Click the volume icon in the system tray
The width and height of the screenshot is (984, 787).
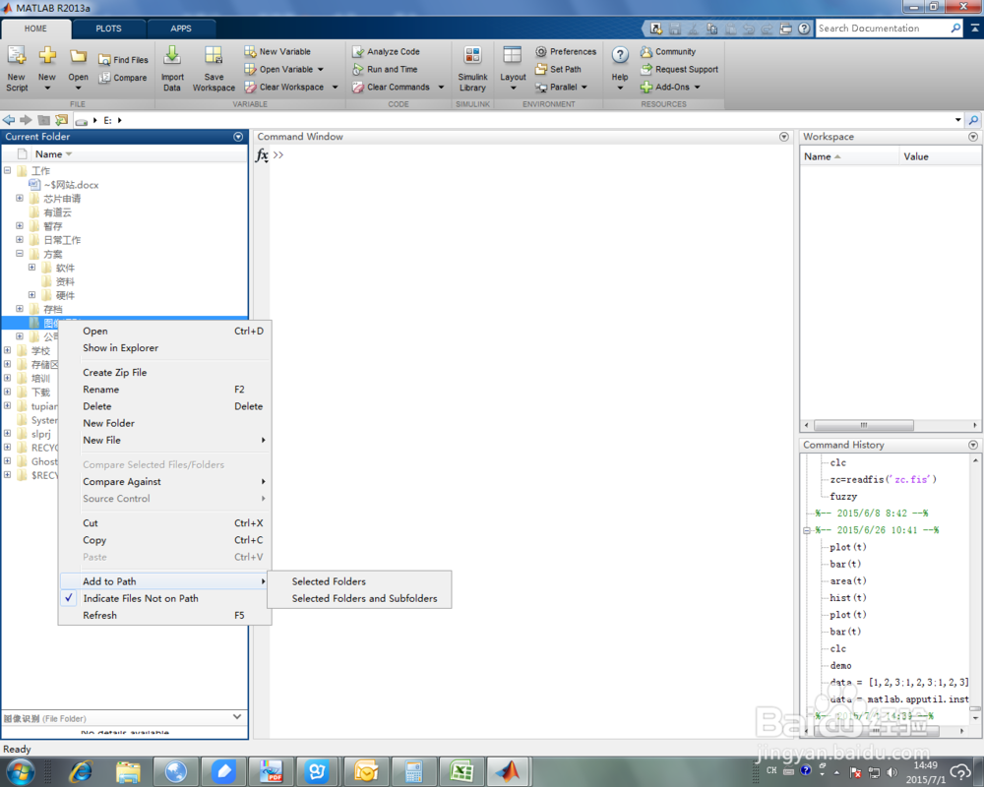click(x=892, y=772)
